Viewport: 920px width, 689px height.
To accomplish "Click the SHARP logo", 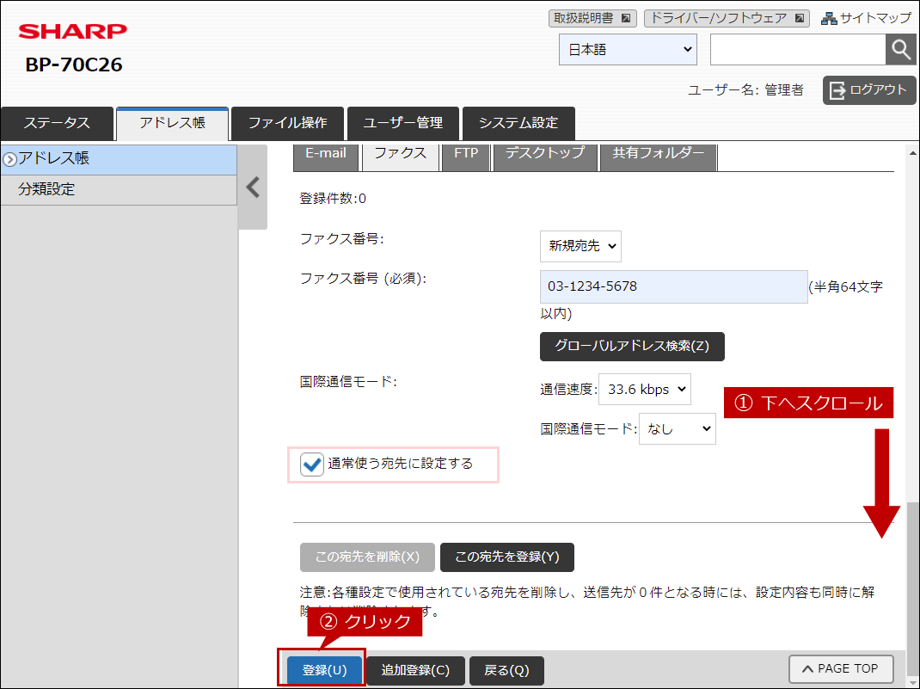I will click(x=73, y=31).
